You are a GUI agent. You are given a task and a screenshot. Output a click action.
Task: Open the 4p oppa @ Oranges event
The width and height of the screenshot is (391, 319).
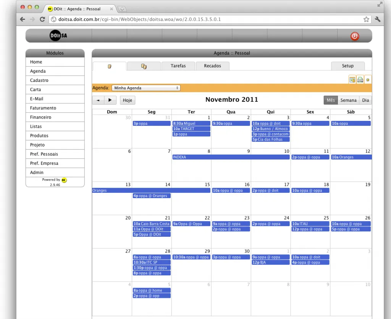[152, 196]
